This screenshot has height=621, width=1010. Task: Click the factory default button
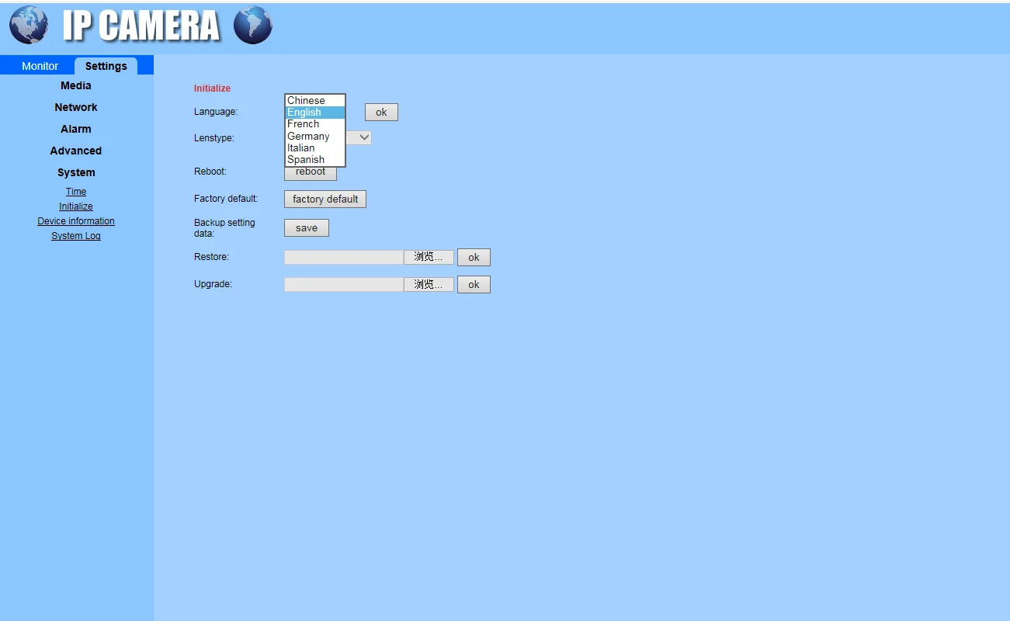point(325,199)
